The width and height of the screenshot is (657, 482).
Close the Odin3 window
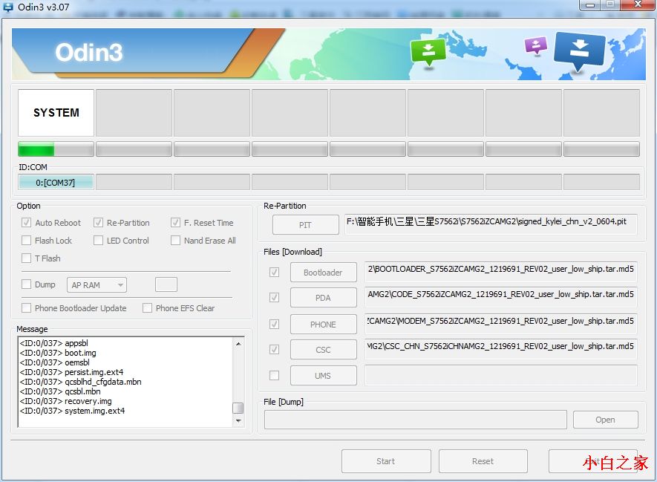638,5
